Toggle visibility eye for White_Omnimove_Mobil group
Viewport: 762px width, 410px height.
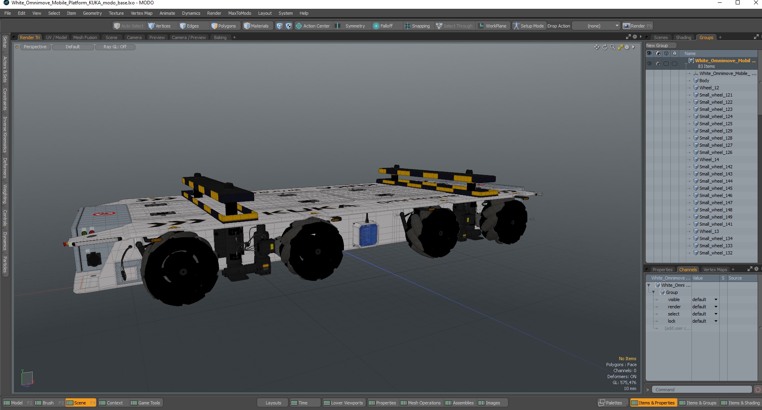pyautogui.click(x=649, y=63)
